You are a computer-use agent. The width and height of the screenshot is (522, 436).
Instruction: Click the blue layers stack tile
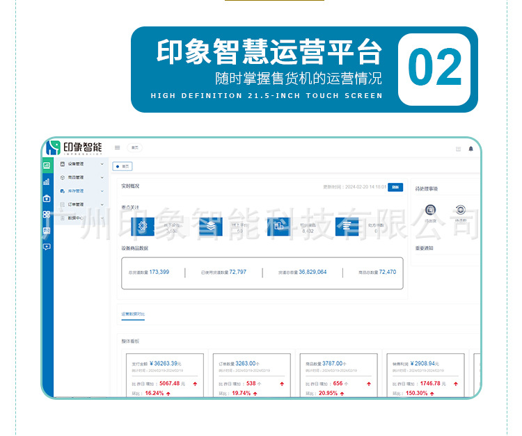coord(211,227)
